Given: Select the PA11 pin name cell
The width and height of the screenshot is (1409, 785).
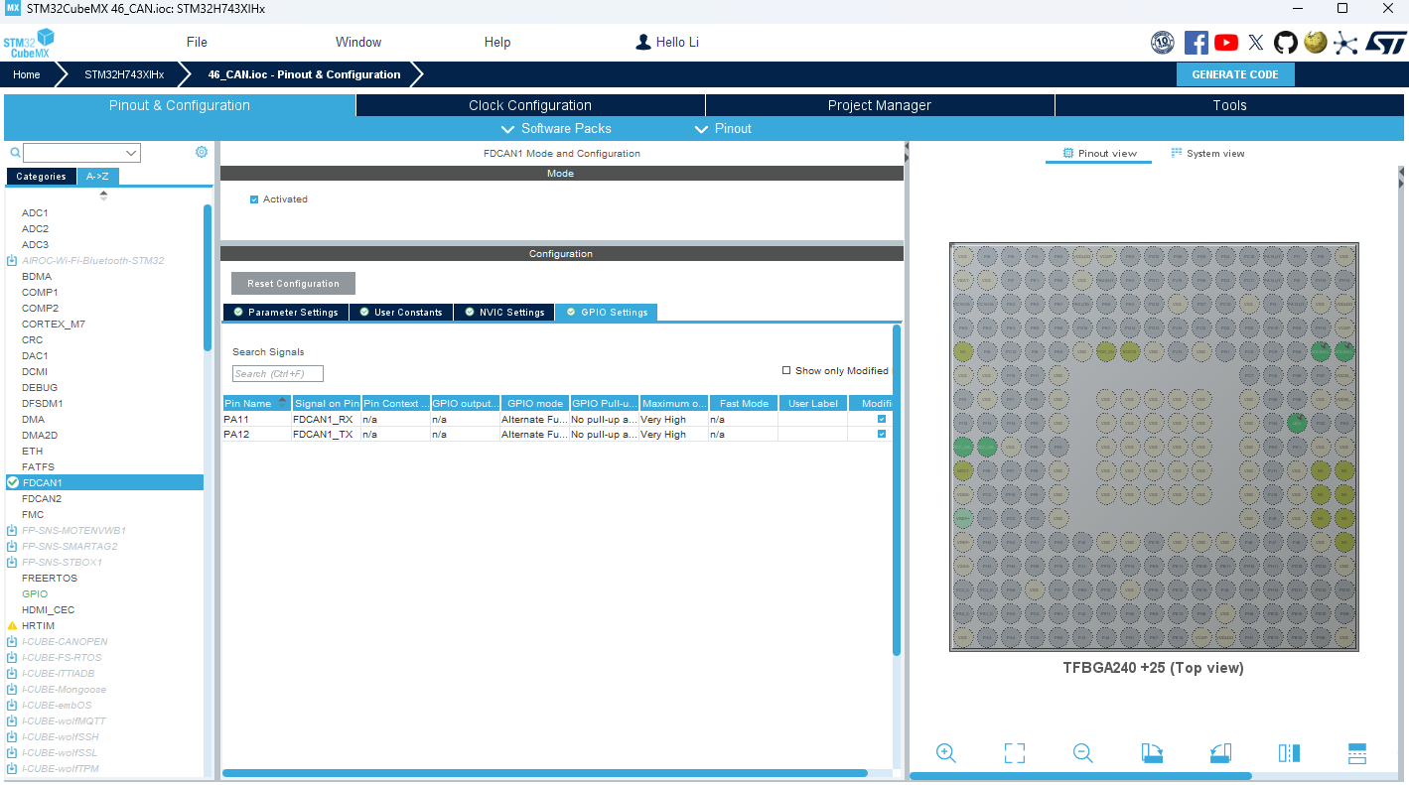Looking at the screenshot, I should click(x=257, y=419).
